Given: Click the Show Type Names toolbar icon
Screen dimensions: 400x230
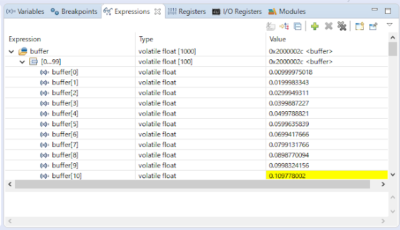Looking at the screenshot, I should (271, 26).
